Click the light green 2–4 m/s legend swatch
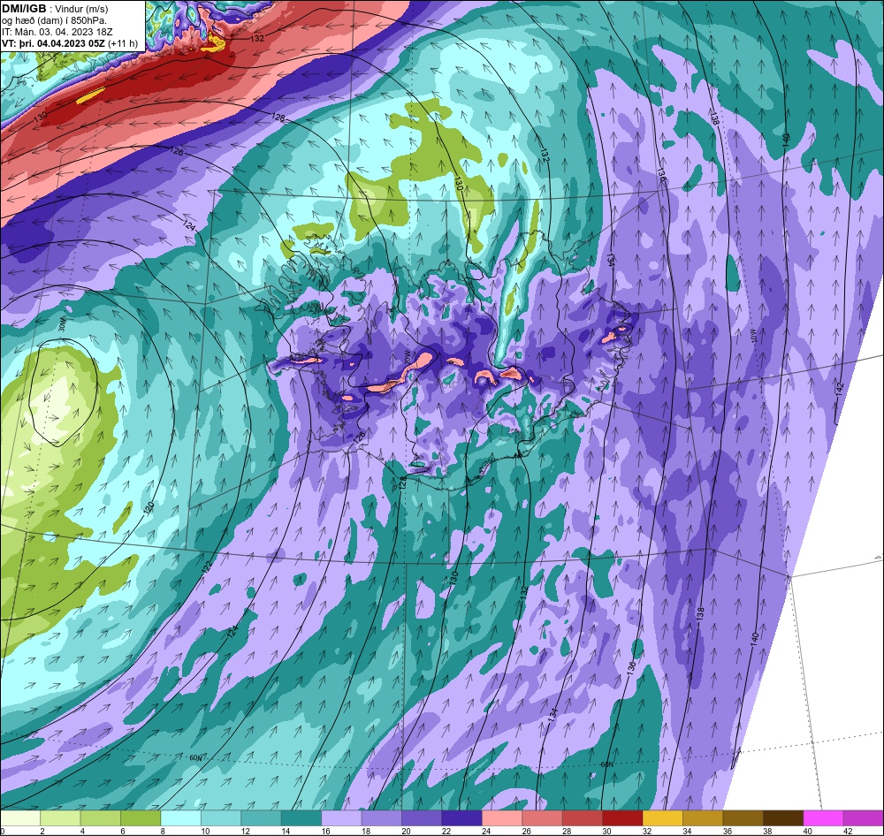The height and width of the screenshot is (836, 884). click(x=60, y=818)
